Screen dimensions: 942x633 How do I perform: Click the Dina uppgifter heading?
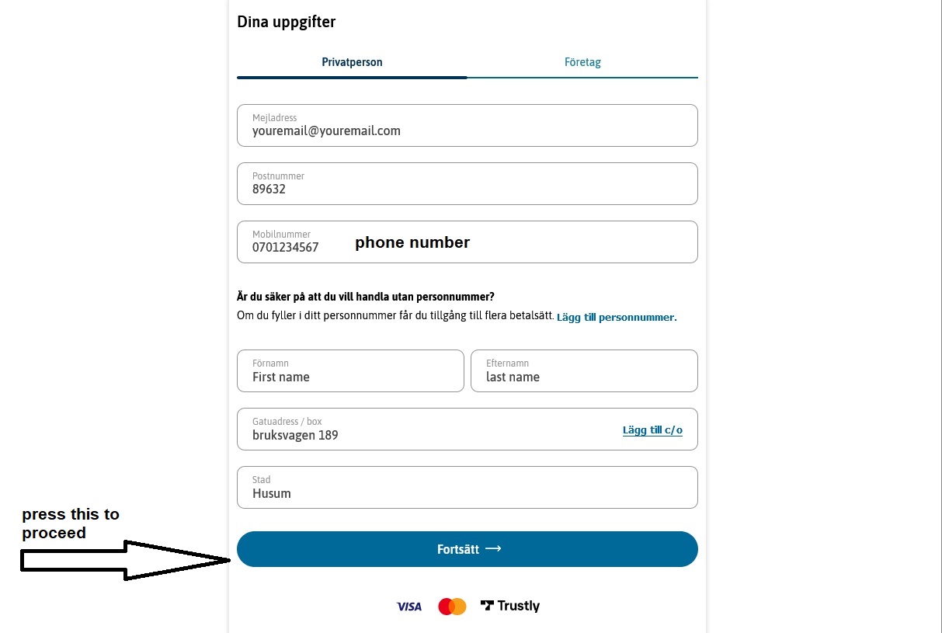click(x=287, y=22)
